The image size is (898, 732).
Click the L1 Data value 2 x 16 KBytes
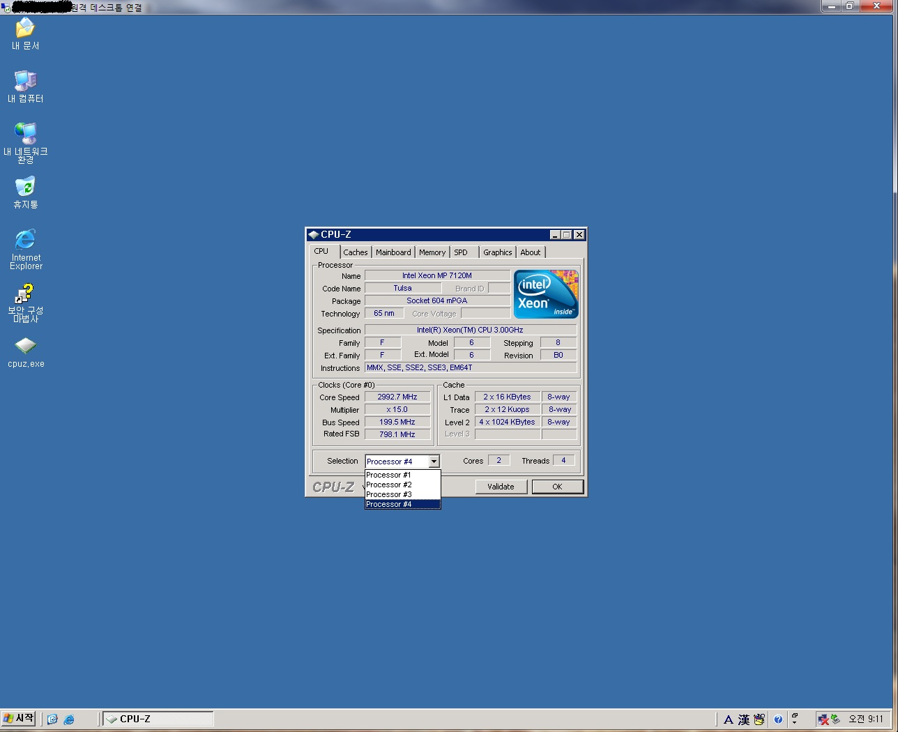(x=508, y=397)
